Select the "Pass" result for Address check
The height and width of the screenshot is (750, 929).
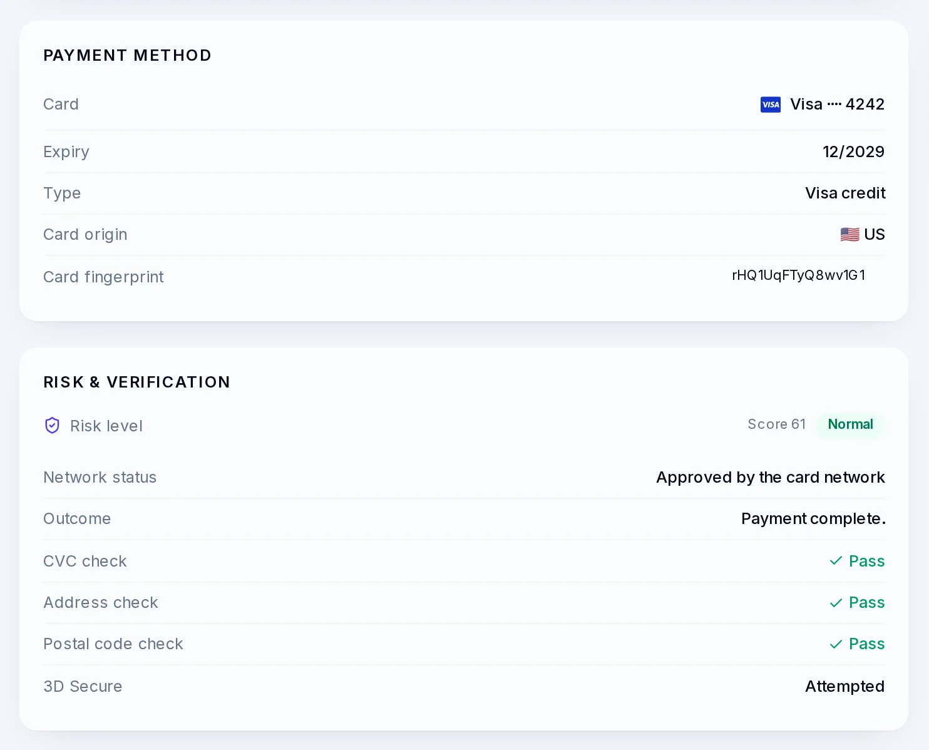tap(867, 602)
